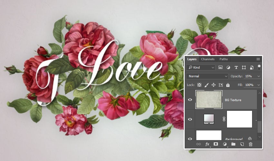Filter for adjustment layers icon
The width and height of the screenshot is (274, 161).
click(228, 67)
